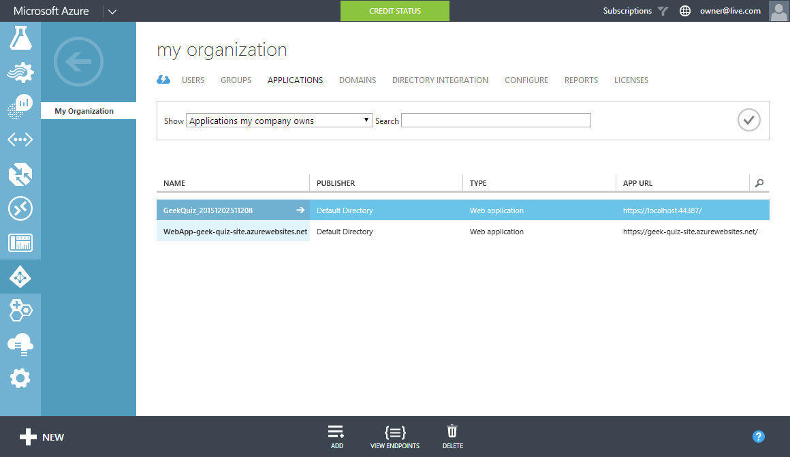790x457 pixels.
Task: Click the large back arrow circle icon
Action: click(78, 62)
